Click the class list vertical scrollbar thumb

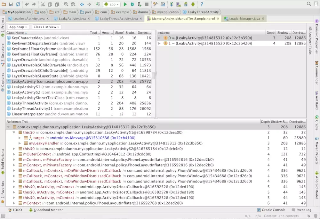point(154,76)
